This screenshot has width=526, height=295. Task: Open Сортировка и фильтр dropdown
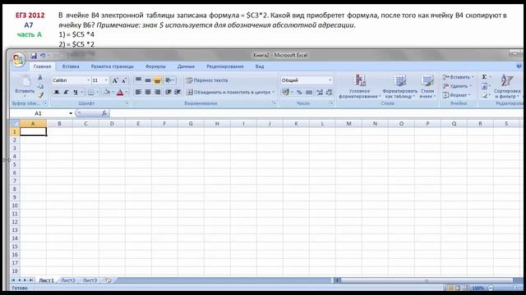pyautogui.click(x=507, y=87)
